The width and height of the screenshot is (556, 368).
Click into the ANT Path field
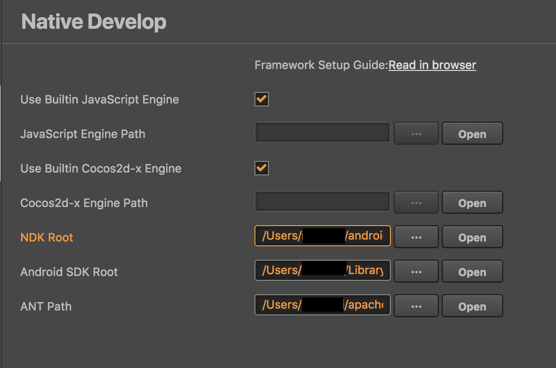pos(322,305)
